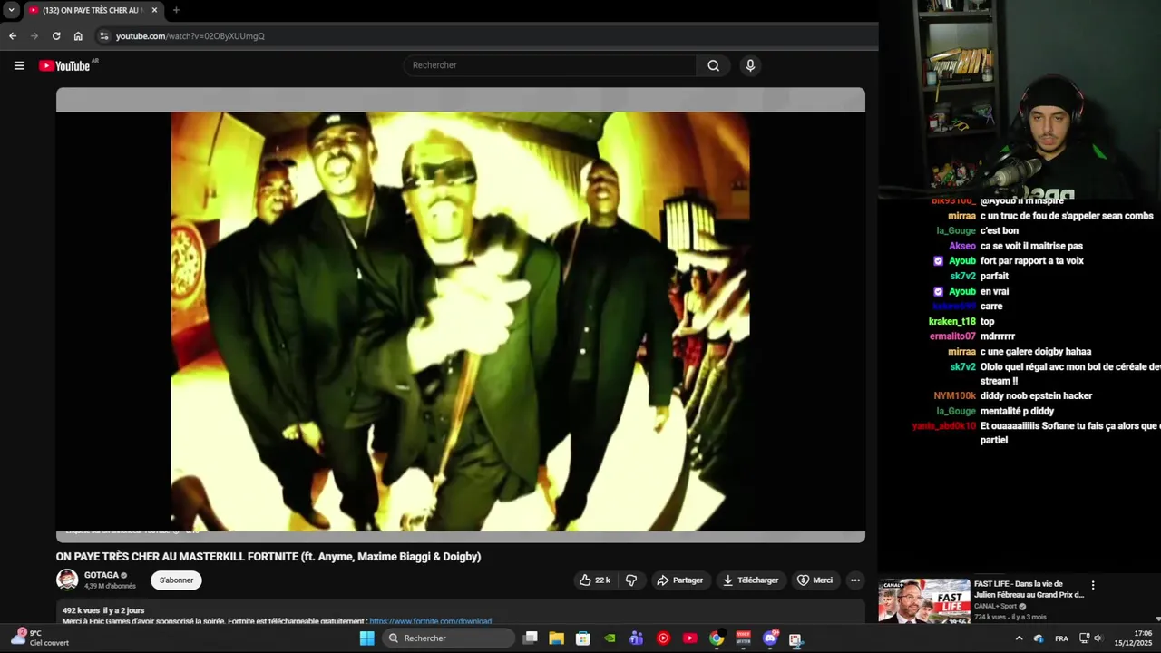Open Task View in taskbar
The height and width of the screenshot is (653, 1161).
point(531,638)
